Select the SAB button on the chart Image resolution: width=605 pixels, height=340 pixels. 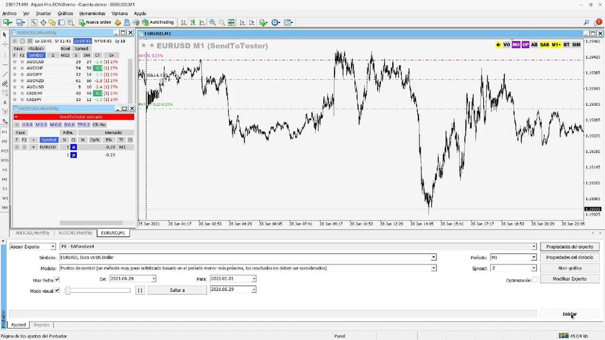545,44
